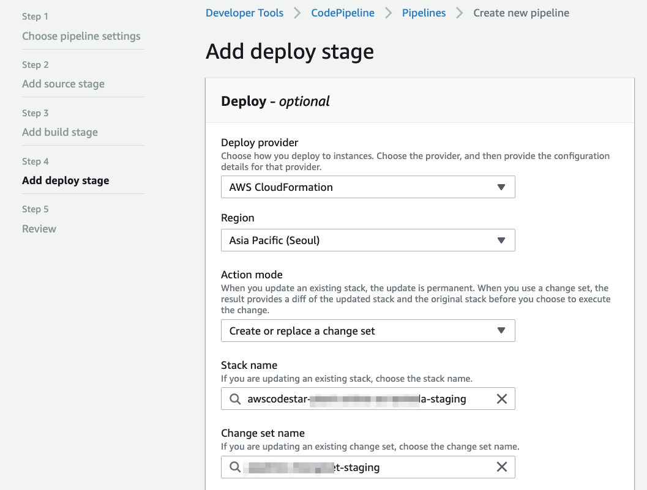Click the chevron after CodePipeline breadcrumb

pos(388,13)
